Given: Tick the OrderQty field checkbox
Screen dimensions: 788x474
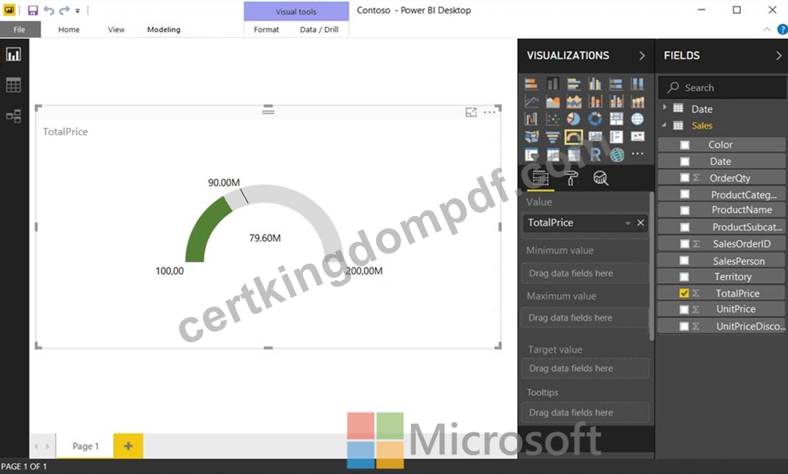Looking at the screenshot, I should pyautogui.click(x=685, y=177).
